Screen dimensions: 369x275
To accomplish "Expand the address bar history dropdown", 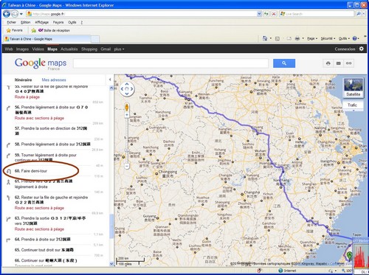I will point(259,14).
